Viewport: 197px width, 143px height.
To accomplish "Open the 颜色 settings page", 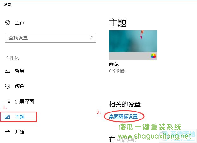I will point(19,86).
